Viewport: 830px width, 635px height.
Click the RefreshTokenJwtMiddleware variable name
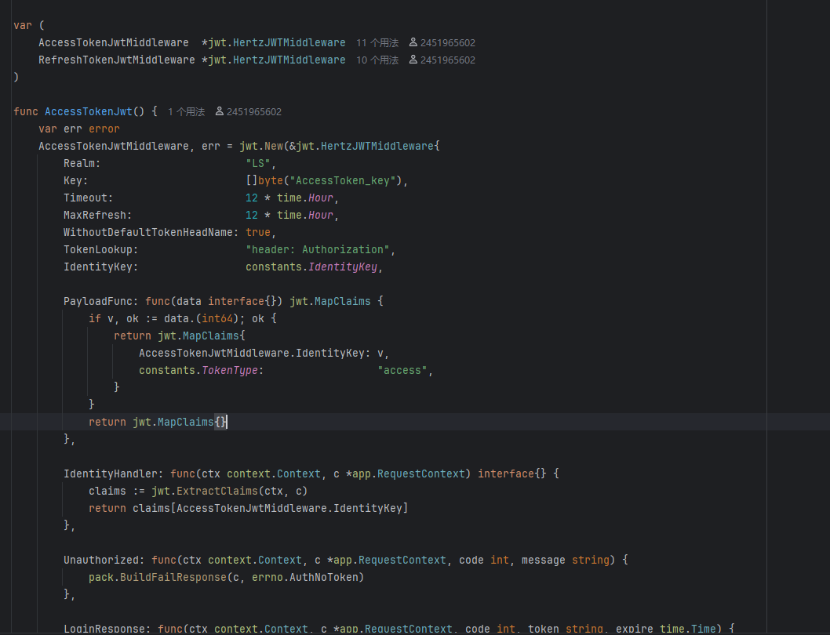pos(116,60)
